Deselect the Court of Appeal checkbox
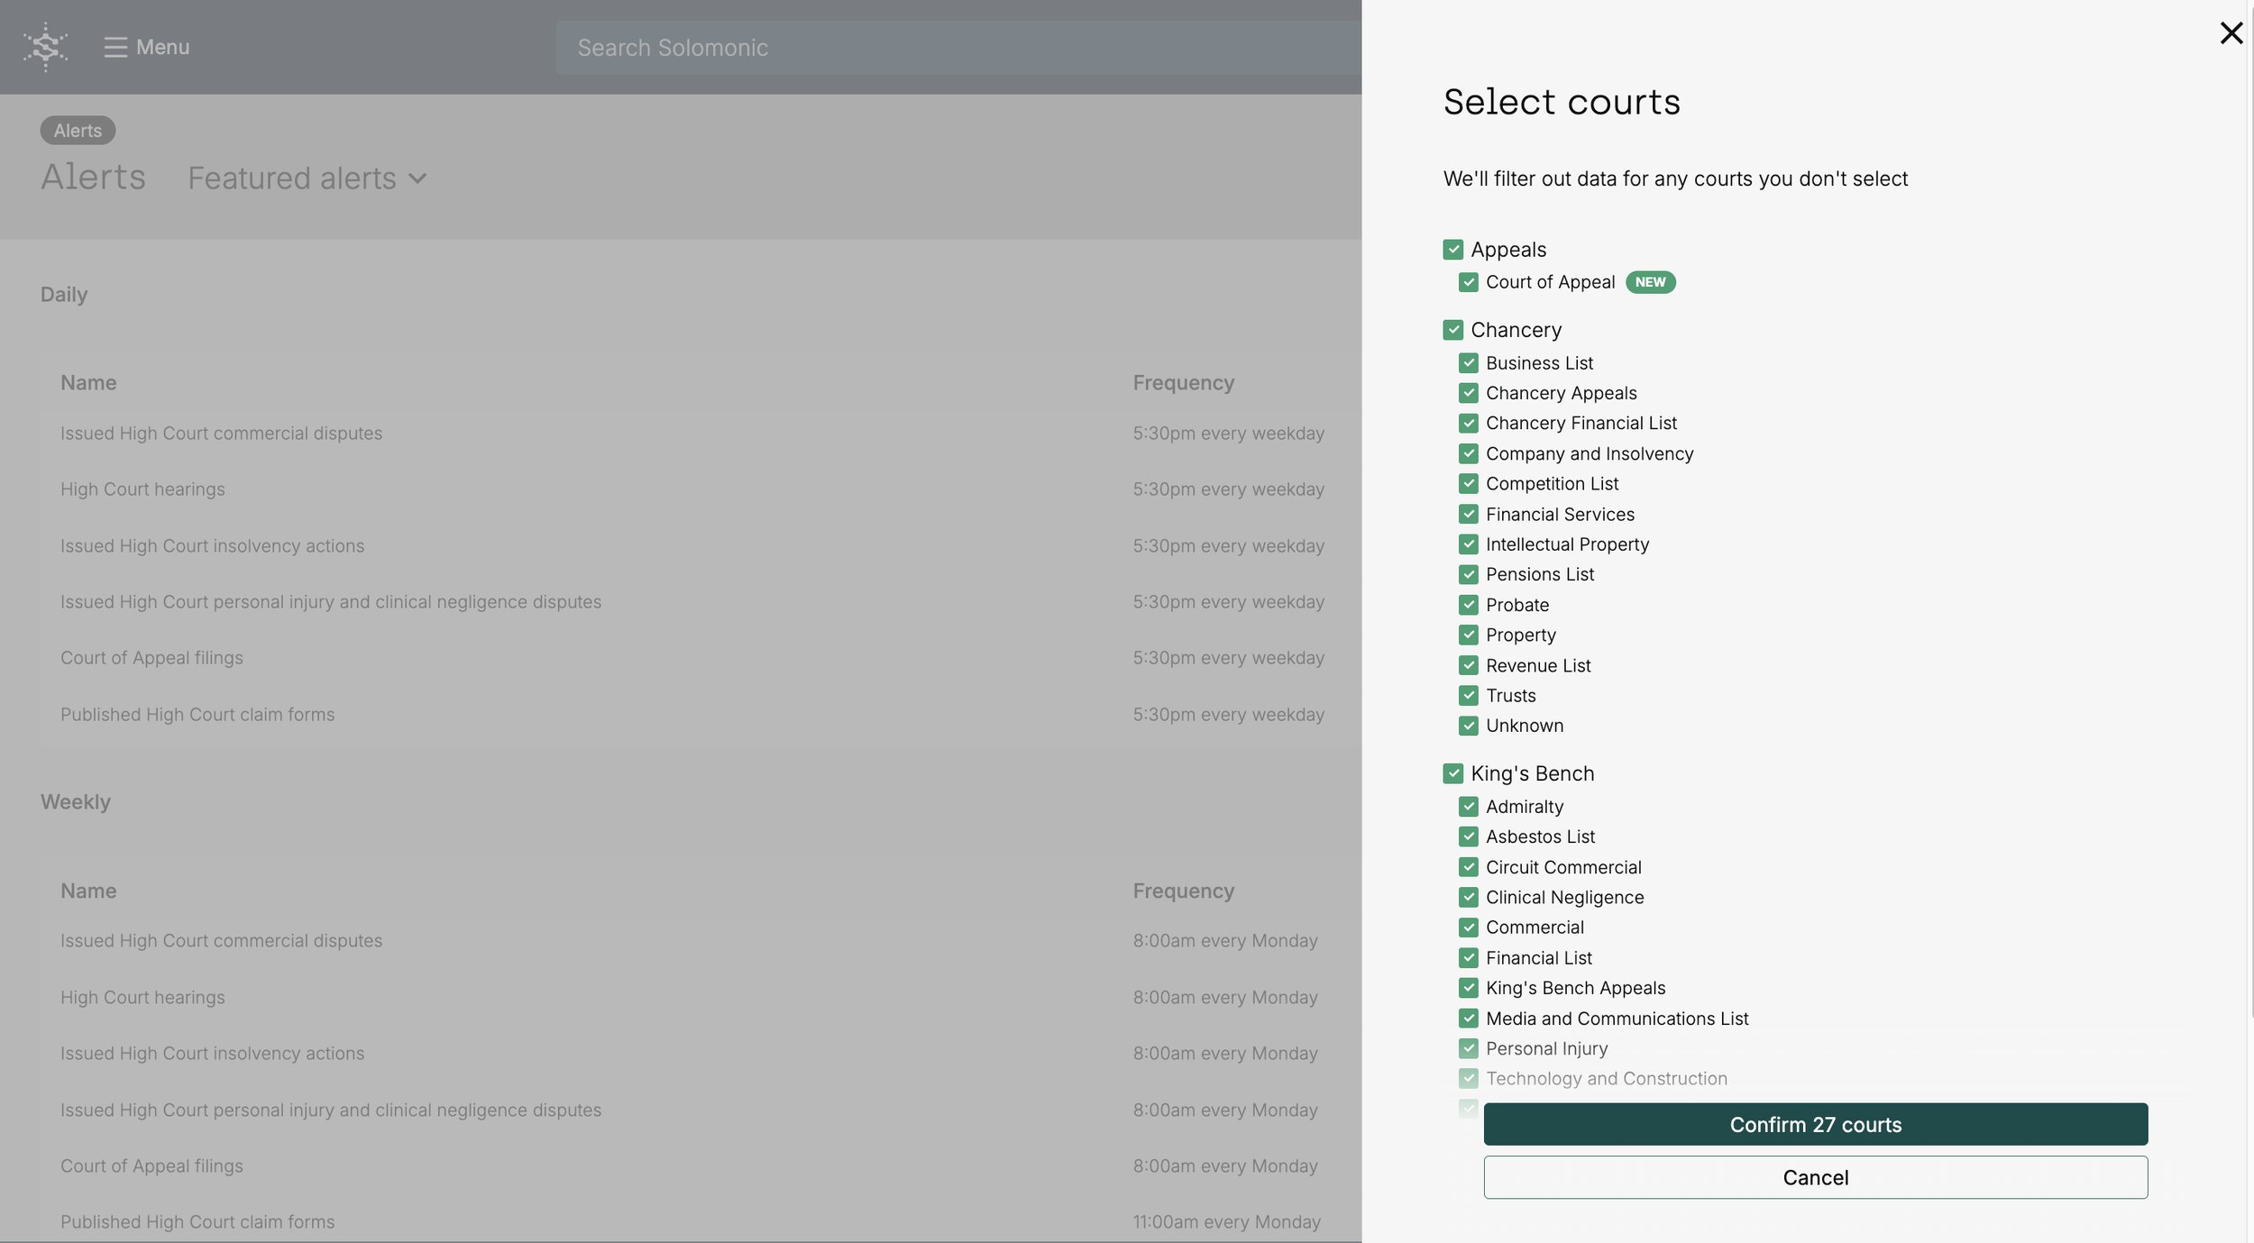This screenshot has width=2254, height=1243. [x=1468, y=282]
